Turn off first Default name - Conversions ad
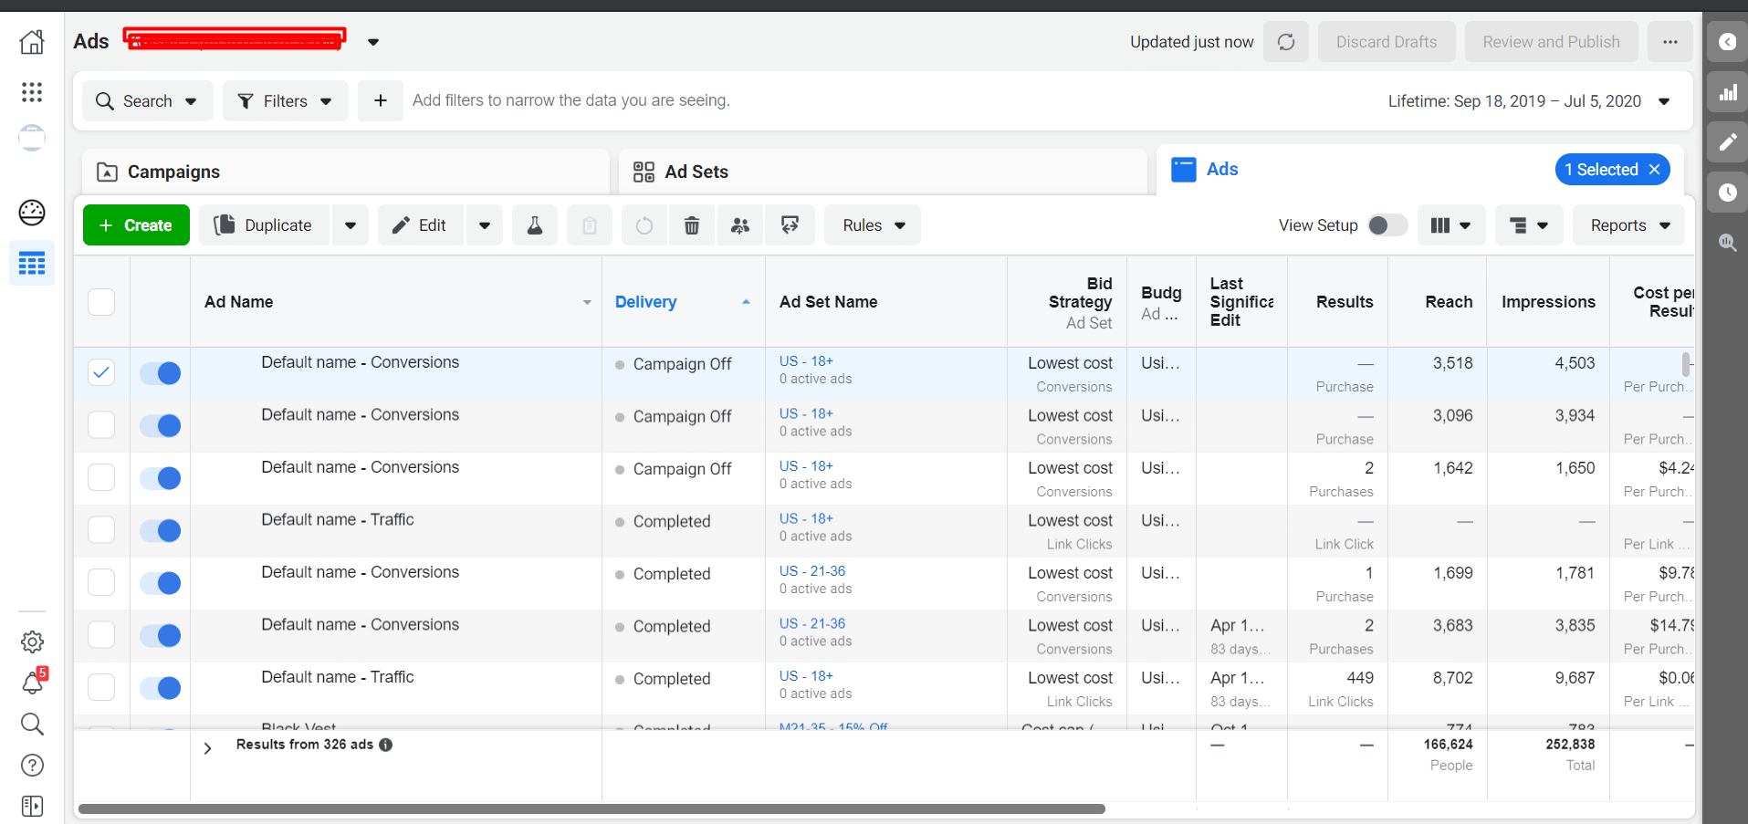Screen dimensions: 1748x824 tap(161, 372)
